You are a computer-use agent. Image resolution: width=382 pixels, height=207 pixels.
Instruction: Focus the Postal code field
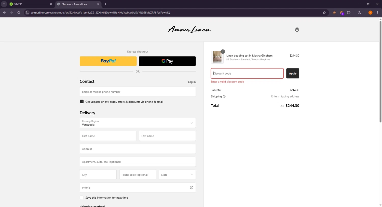[x=138, y=175]
